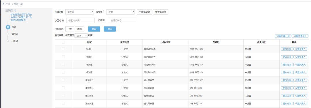
Task: Click 更改分店 for row 2栋 0单元 920
Action: 287,80
